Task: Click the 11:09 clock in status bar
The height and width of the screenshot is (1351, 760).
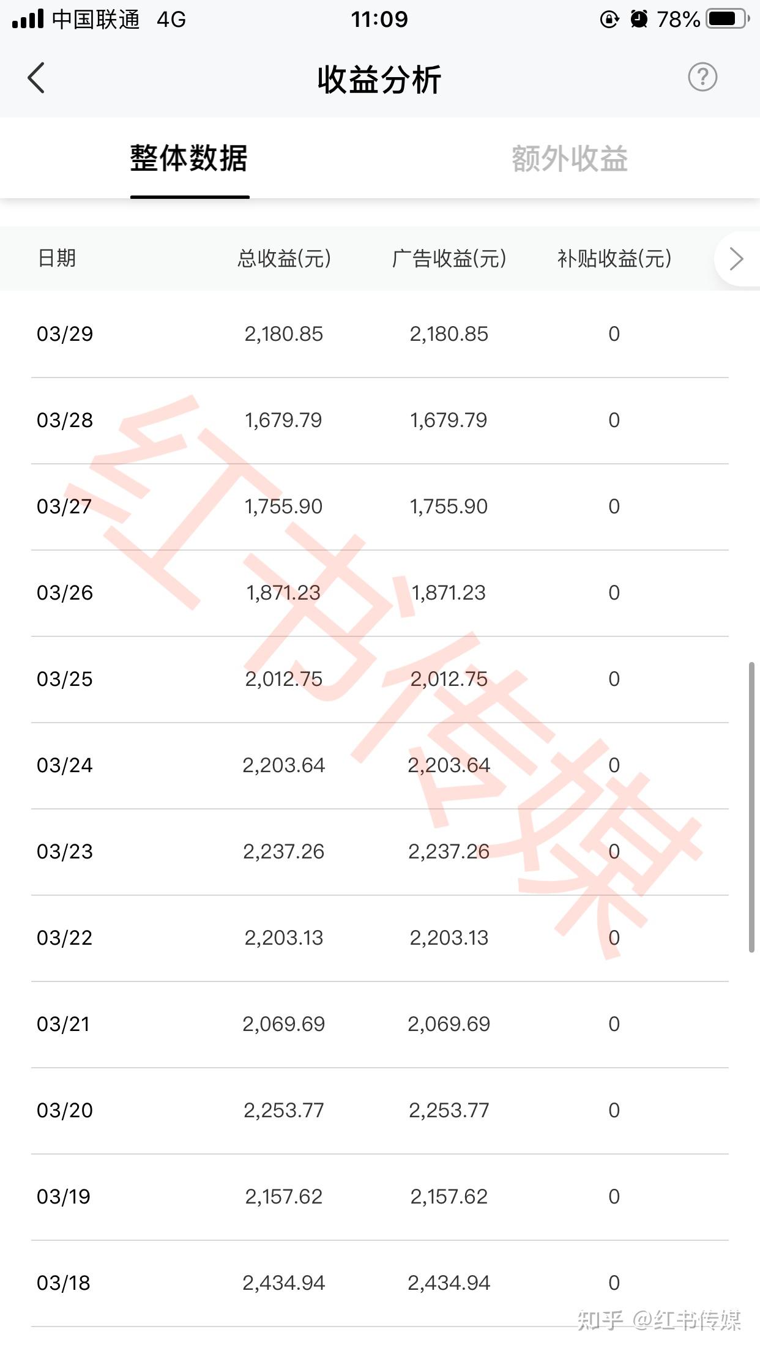Action: (x=379, y=19)
